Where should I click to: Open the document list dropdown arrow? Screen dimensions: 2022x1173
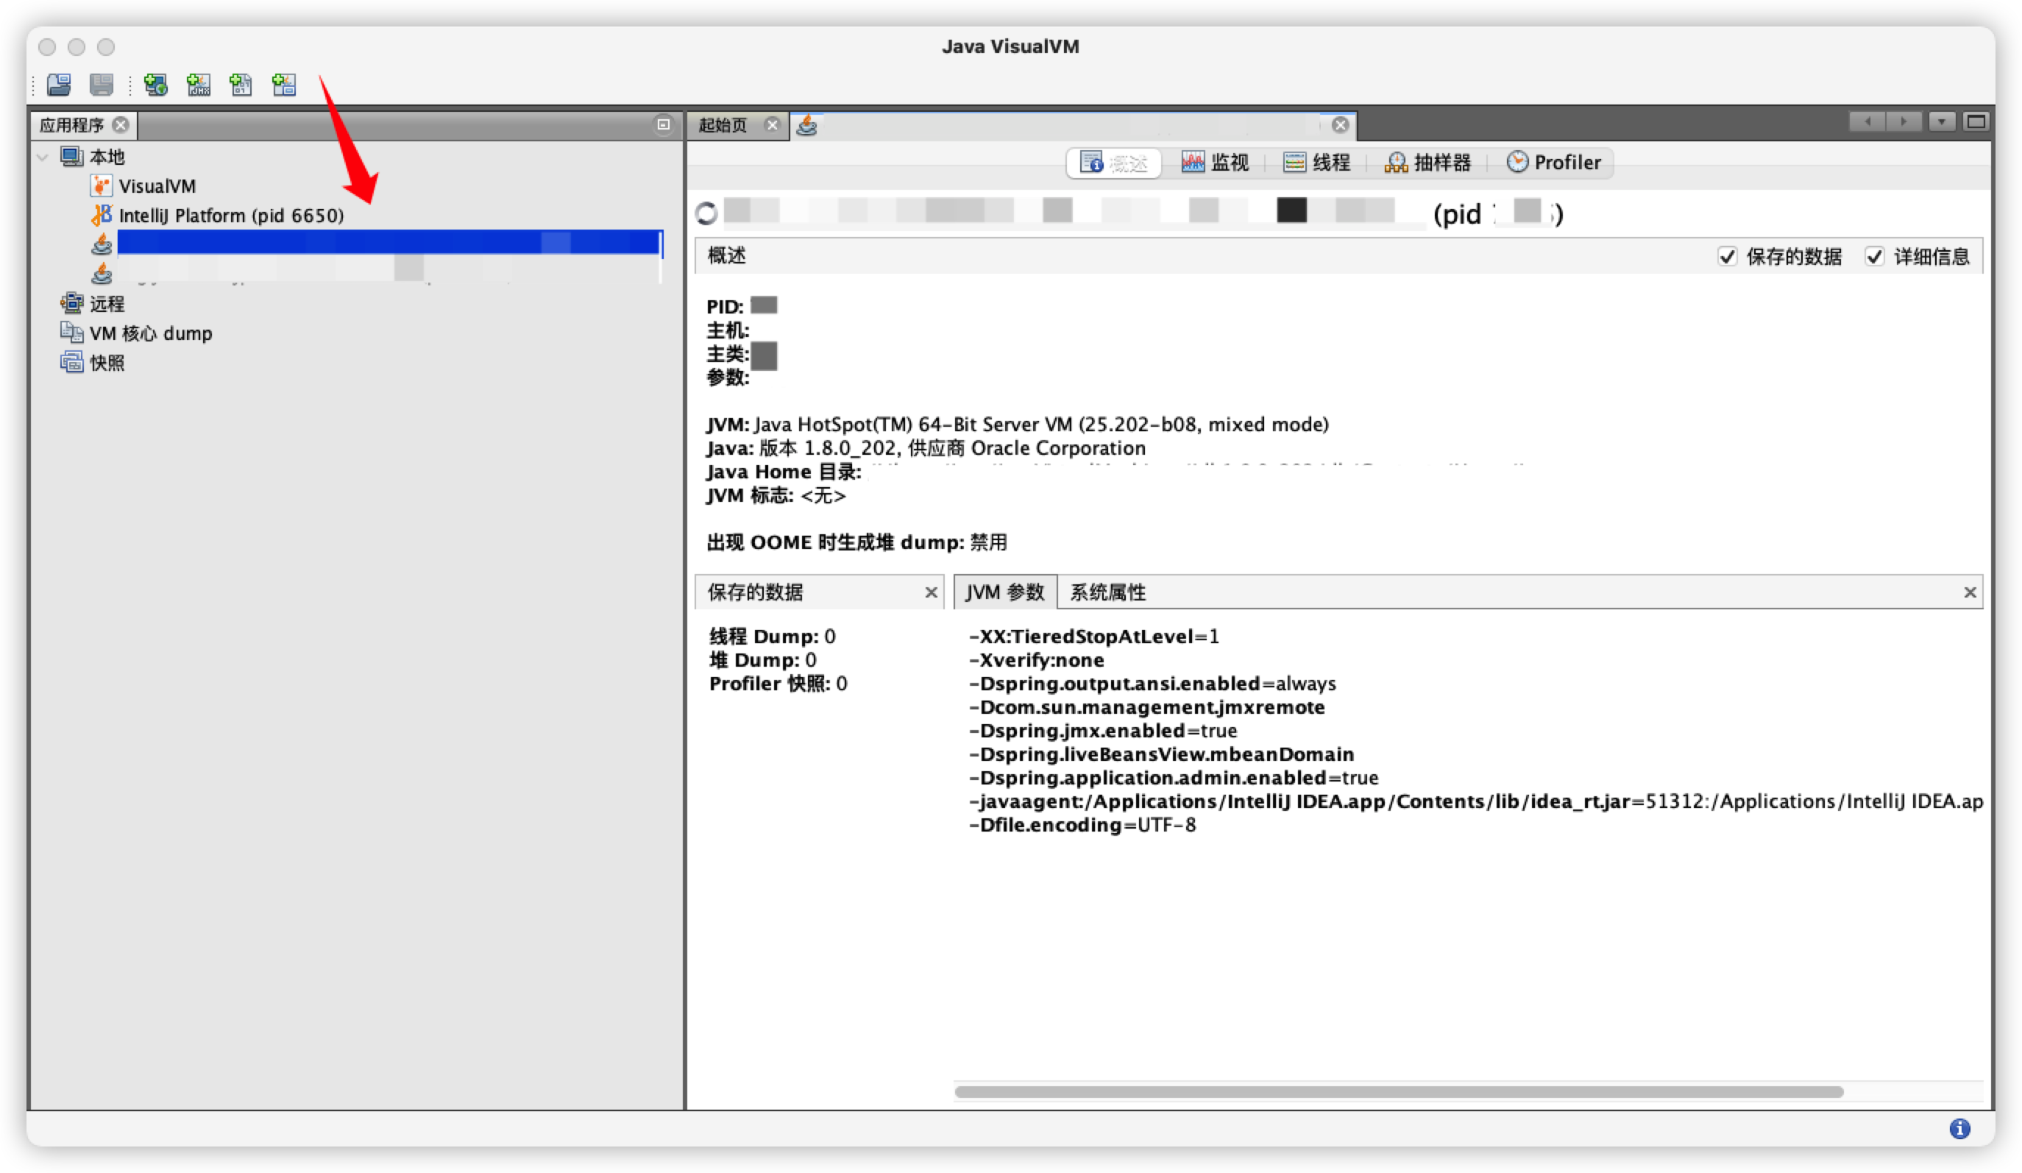pyautogui.click(x=1941, y=122)
